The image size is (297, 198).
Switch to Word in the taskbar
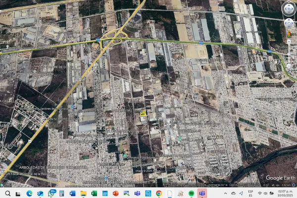pos(72,193)
